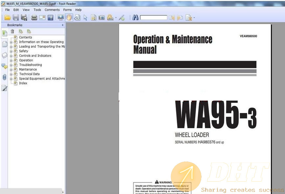Open the View menu
The width and height of the screenshot is (285, 194).
tap(26, 10)
